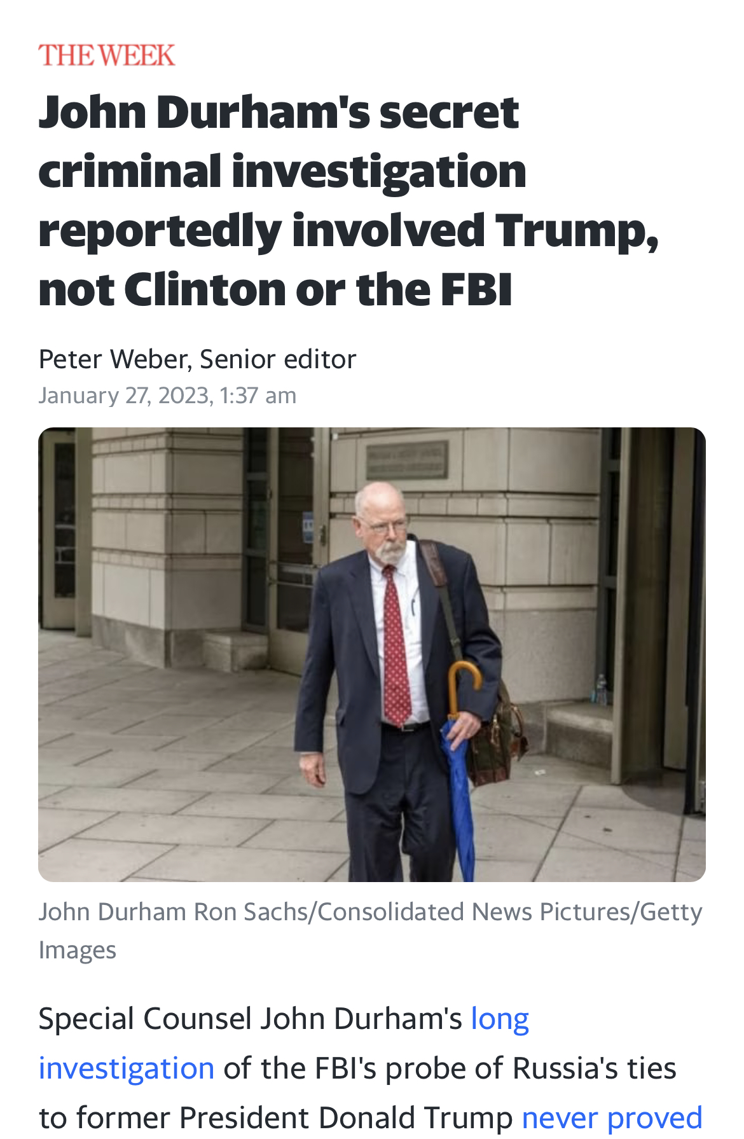Click "Special Counsel" in the article body
Viewport: 744px width, 1139px height.
145,1019
